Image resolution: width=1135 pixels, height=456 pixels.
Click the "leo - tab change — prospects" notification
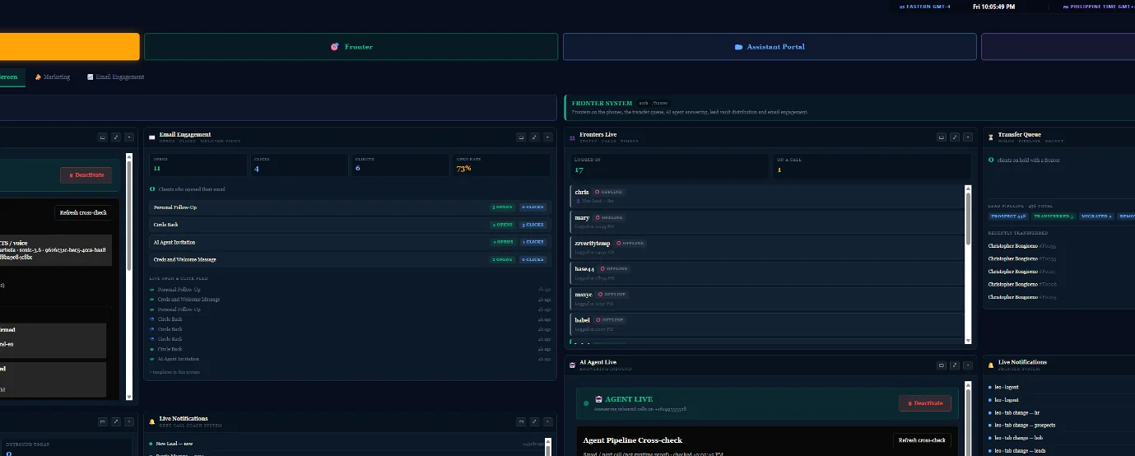[1025, 426]
